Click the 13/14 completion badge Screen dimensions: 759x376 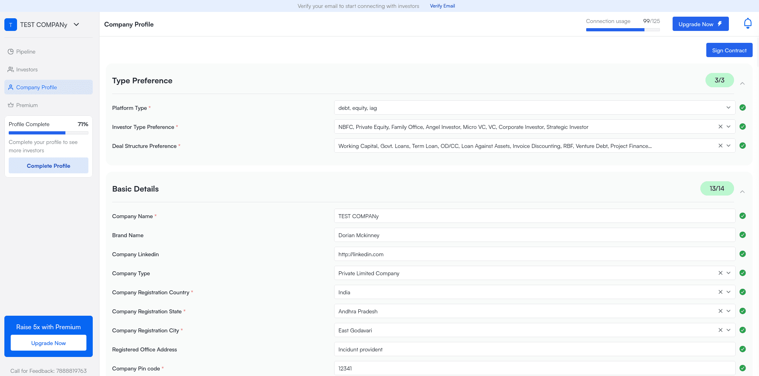(x=717, y=188)
